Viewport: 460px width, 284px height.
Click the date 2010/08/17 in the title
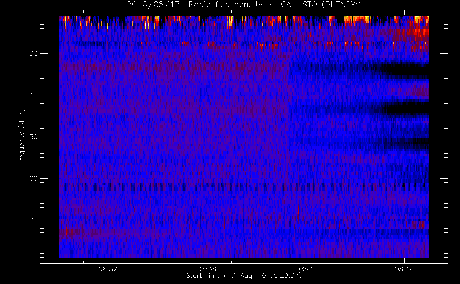click(154, 5)
